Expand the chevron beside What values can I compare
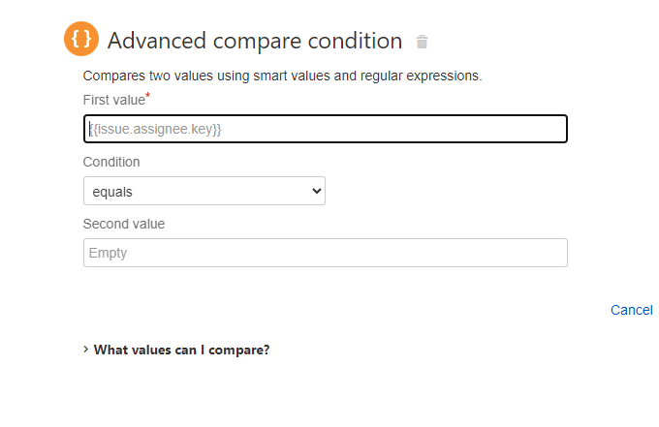 click(x=85, y=350)
